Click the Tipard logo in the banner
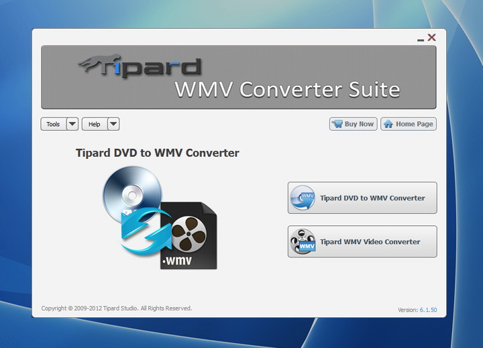 tap(140, 65)
